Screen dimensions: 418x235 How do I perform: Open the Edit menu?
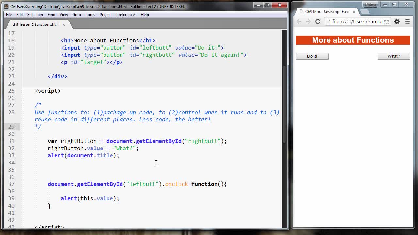tap(20, 15)
